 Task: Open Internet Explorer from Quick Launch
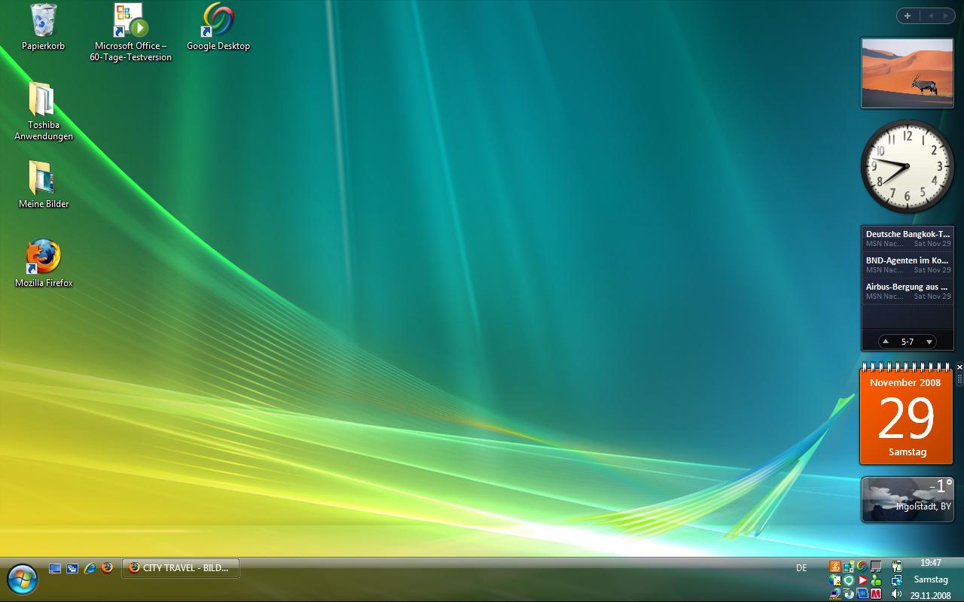[90, 568]
